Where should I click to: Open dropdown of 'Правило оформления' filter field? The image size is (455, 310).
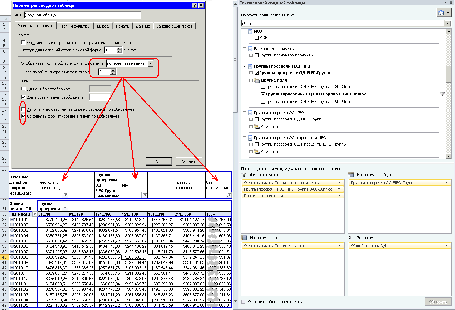click(339, 196)
